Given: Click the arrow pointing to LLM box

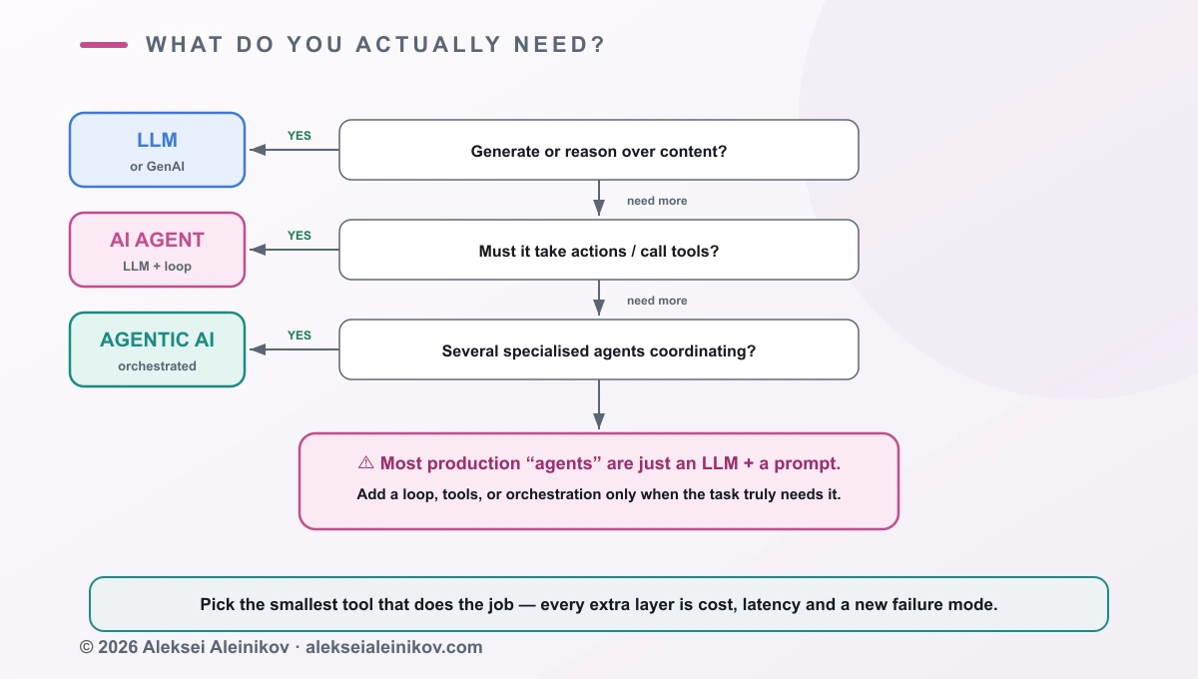Looking at the screenshot, I should pyautogui.click(x=294, y=150).
